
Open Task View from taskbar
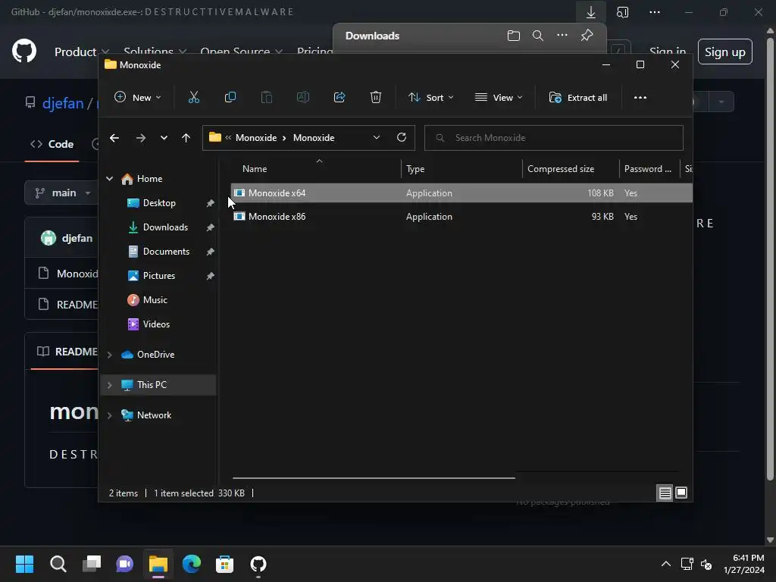(x=92, y=564)
